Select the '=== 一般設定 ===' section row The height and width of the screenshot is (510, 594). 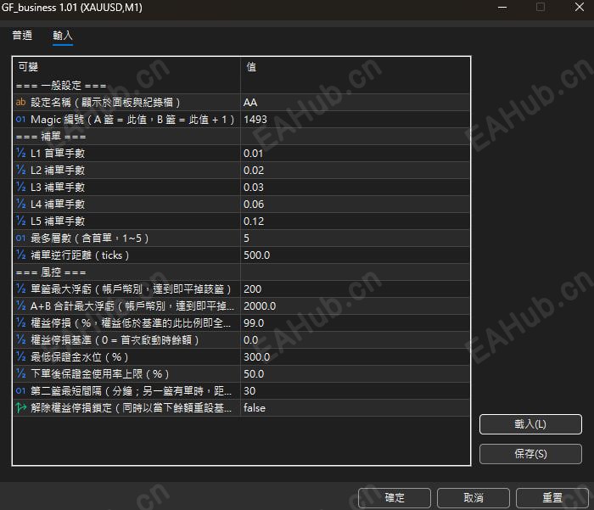click(241, 85)
